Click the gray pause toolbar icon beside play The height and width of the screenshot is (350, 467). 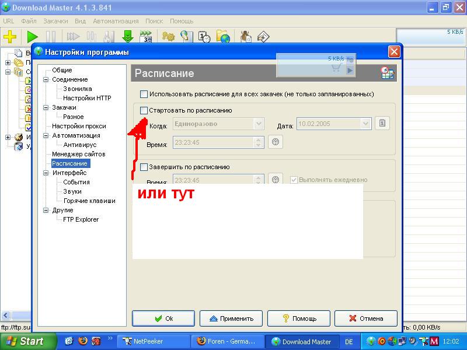(51, 37)
